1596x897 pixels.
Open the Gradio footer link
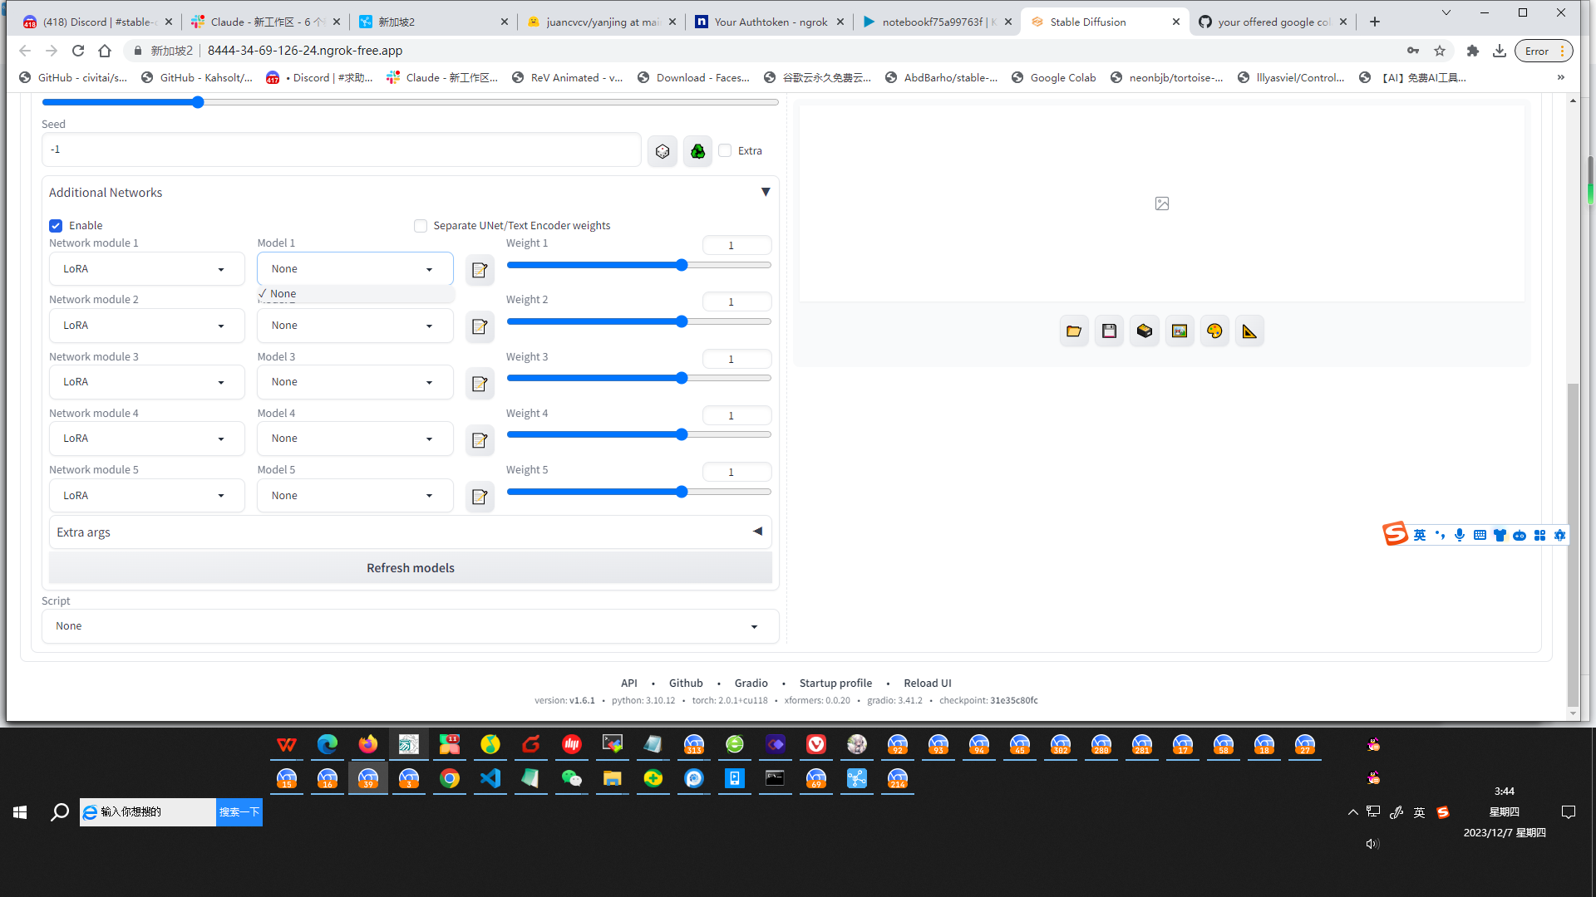751,683
